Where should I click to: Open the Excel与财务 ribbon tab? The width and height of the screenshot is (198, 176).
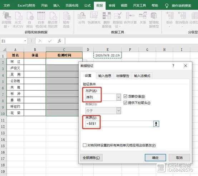click(x=26, y=5)
